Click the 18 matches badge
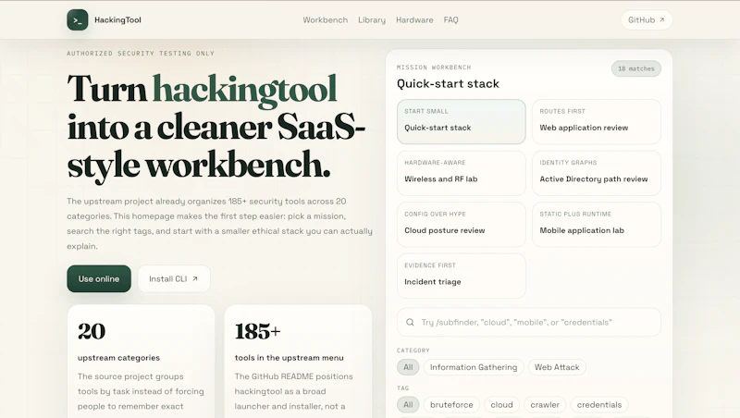The width and height of the screenshot is (740, 418). [636, 68]
